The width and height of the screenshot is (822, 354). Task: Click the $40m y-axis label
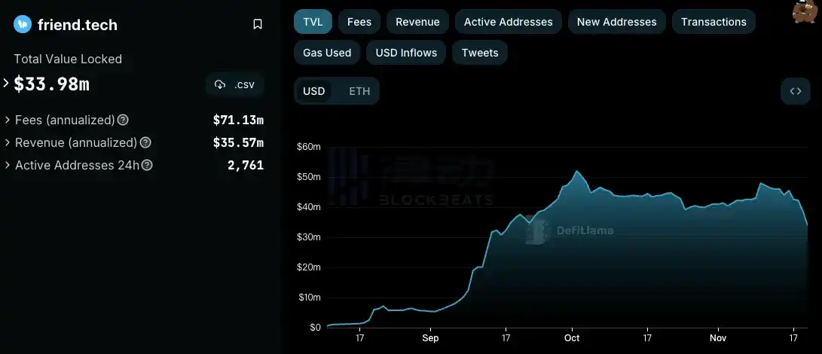tap(308, 207)
